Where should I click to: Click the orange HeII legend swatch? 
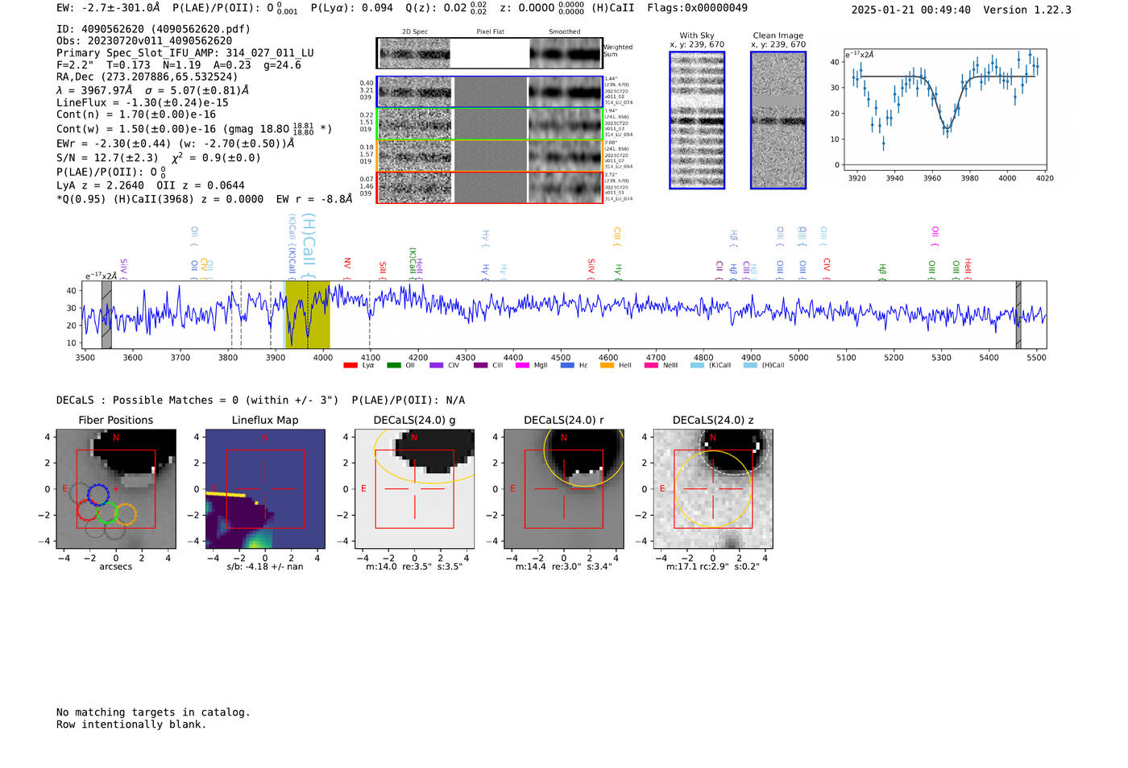[607, 365]
